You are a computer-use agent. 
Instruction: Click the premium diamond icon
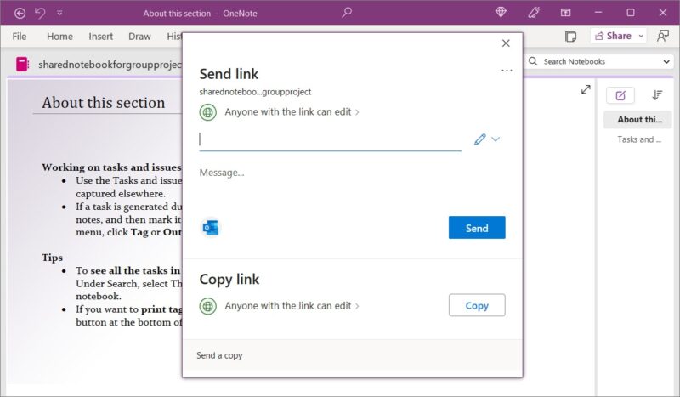[501, 13]
